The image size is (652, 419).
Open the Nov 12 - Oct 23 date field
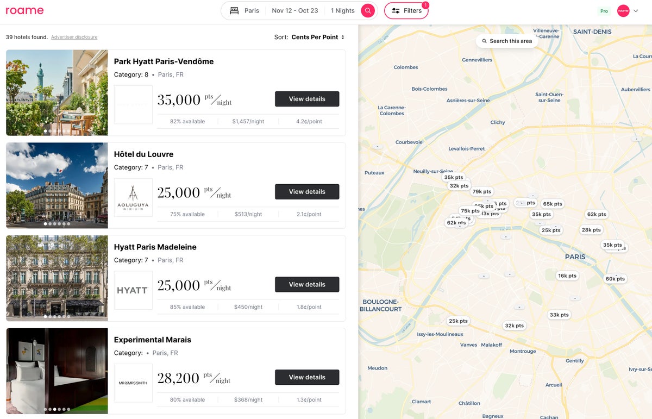click(294, 10)
